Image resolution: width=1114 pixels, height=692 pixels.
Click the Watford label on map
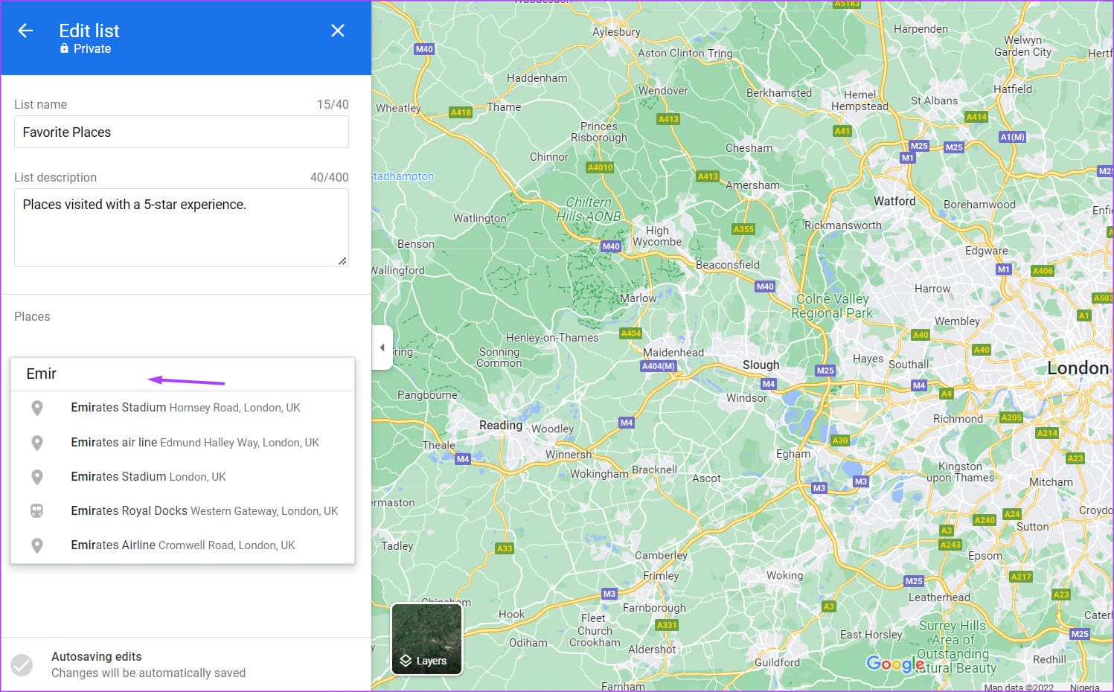[894, 201]
